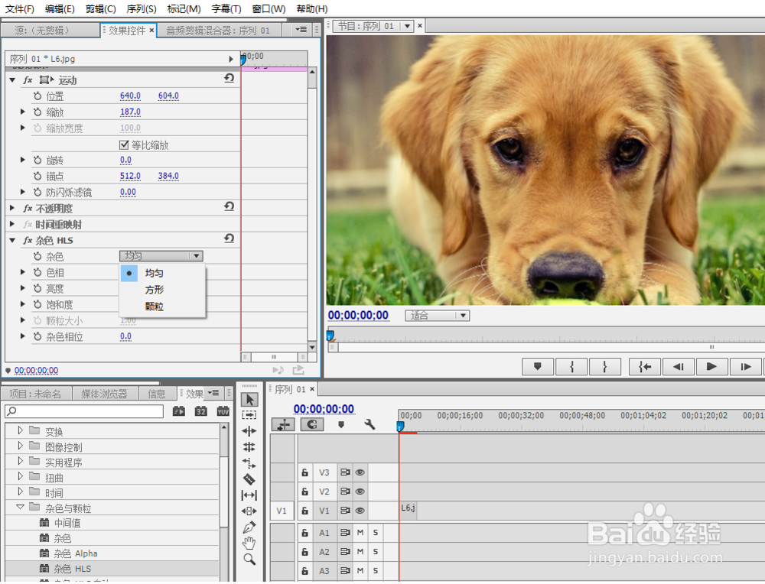Step back one frame
The width and height of the screenshot is (765, 584).
(x=678, y=367)
